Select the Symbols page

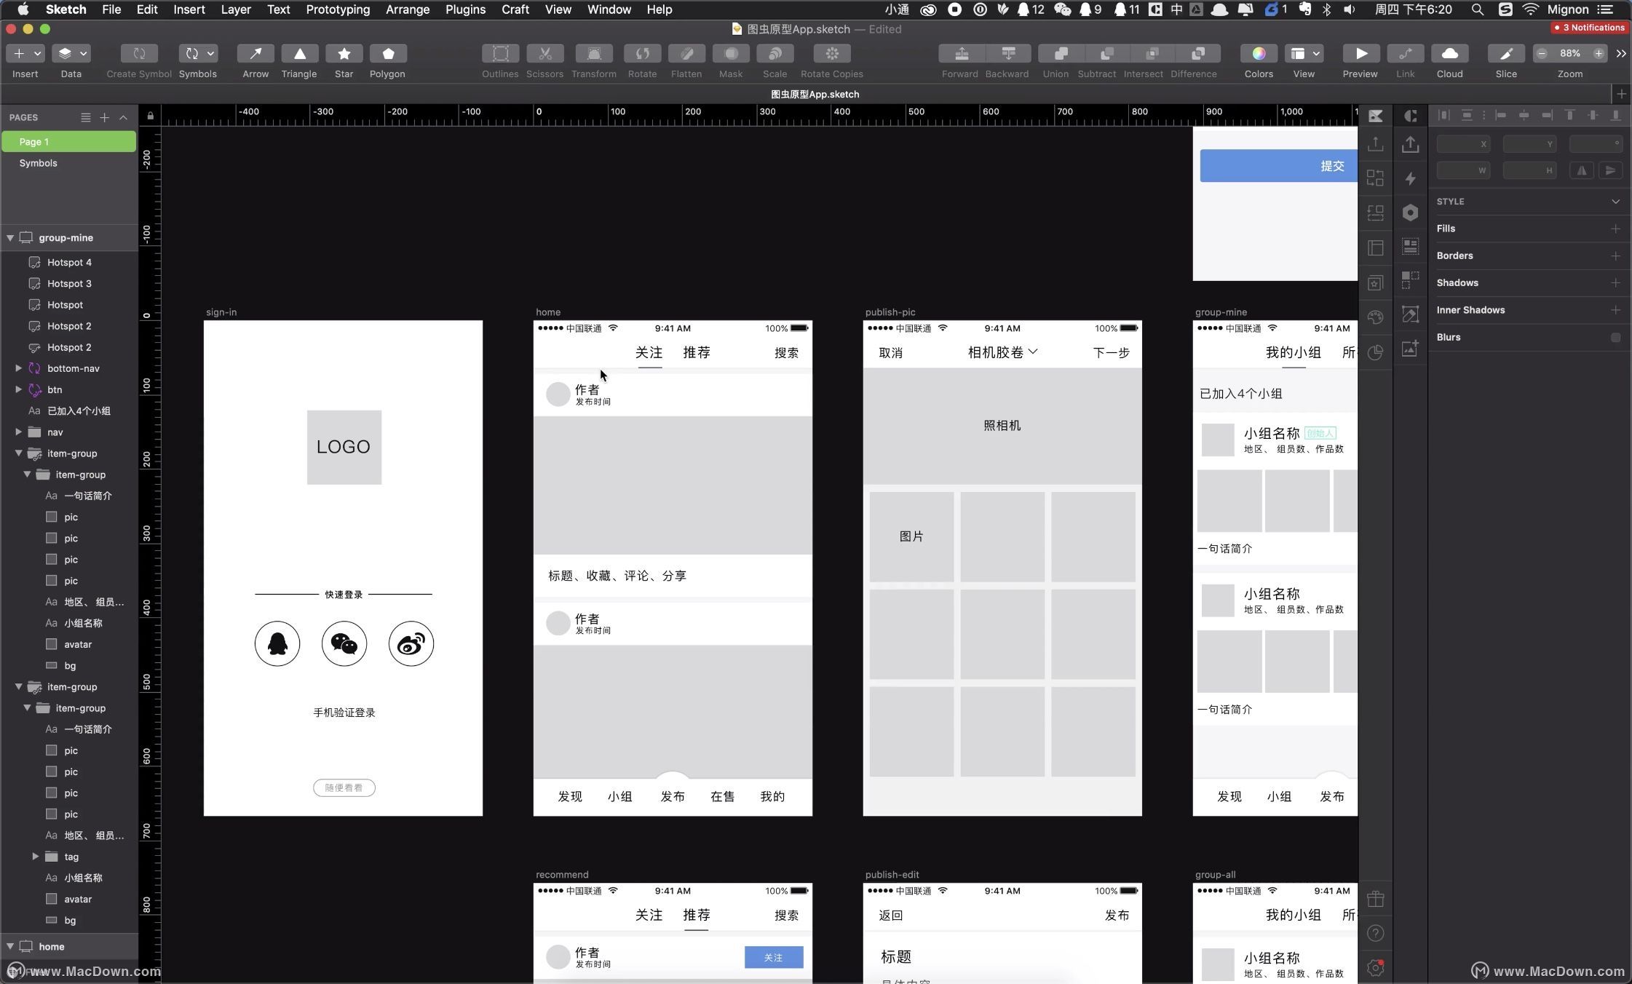(69, 163)
